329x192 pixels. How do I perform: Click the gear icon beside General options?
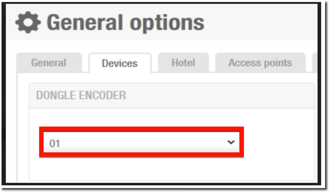point(28,22)
